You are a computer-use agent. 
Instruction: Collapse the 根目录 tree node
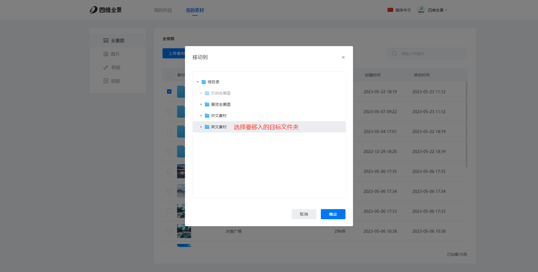pos(198,82)
